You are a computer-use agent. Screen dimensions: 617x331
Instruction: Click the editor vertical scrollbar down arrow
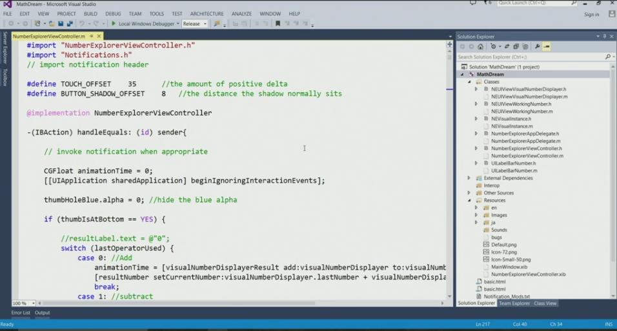pyautogui.click(x=449, y=296)
